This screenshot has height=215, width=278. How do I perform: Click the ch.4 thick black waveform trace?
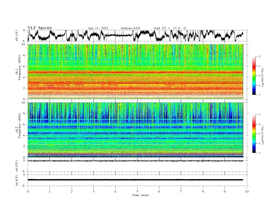(x=135, y=180)
